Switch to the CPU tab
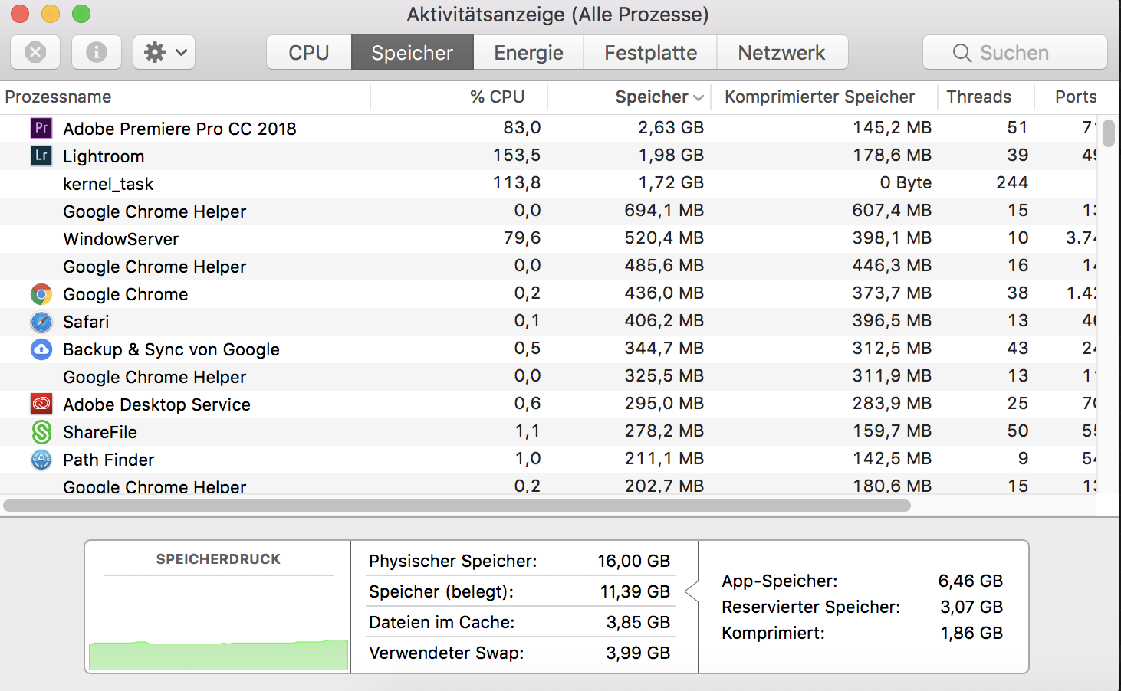 coord(309,53)
